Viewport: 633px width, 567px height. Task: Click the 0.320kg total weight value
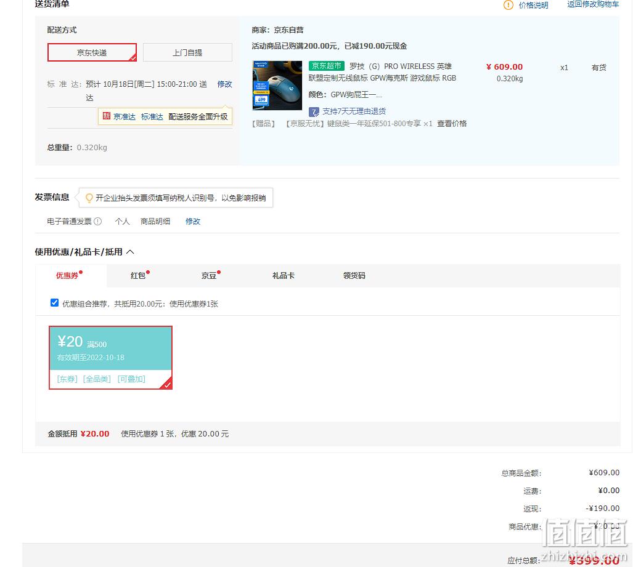tap(92, 147)
